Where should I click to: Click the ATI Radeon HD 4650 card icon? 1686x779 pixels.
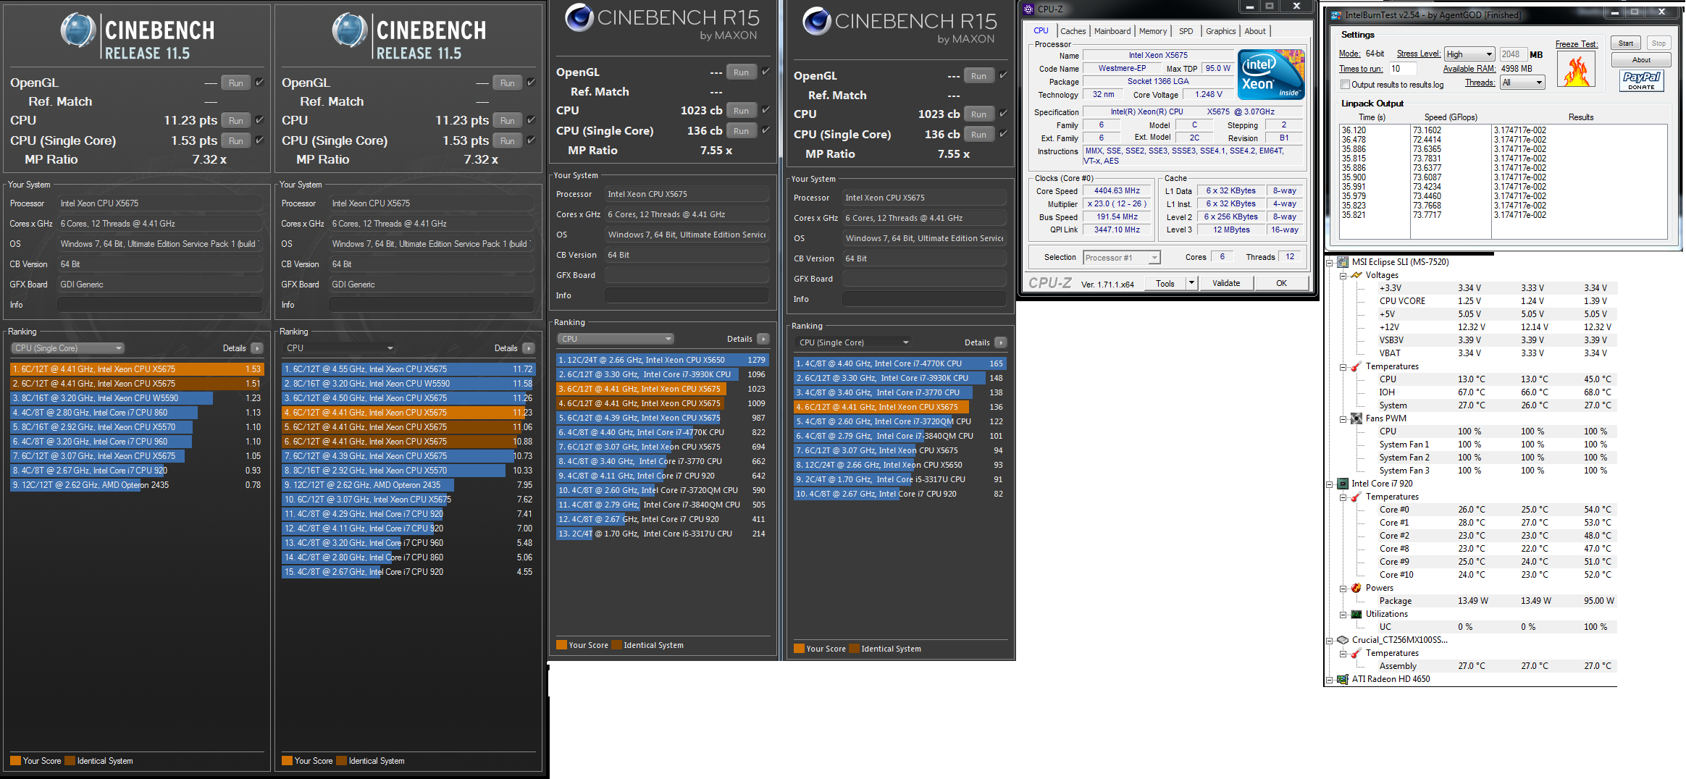pos(1342,679)
